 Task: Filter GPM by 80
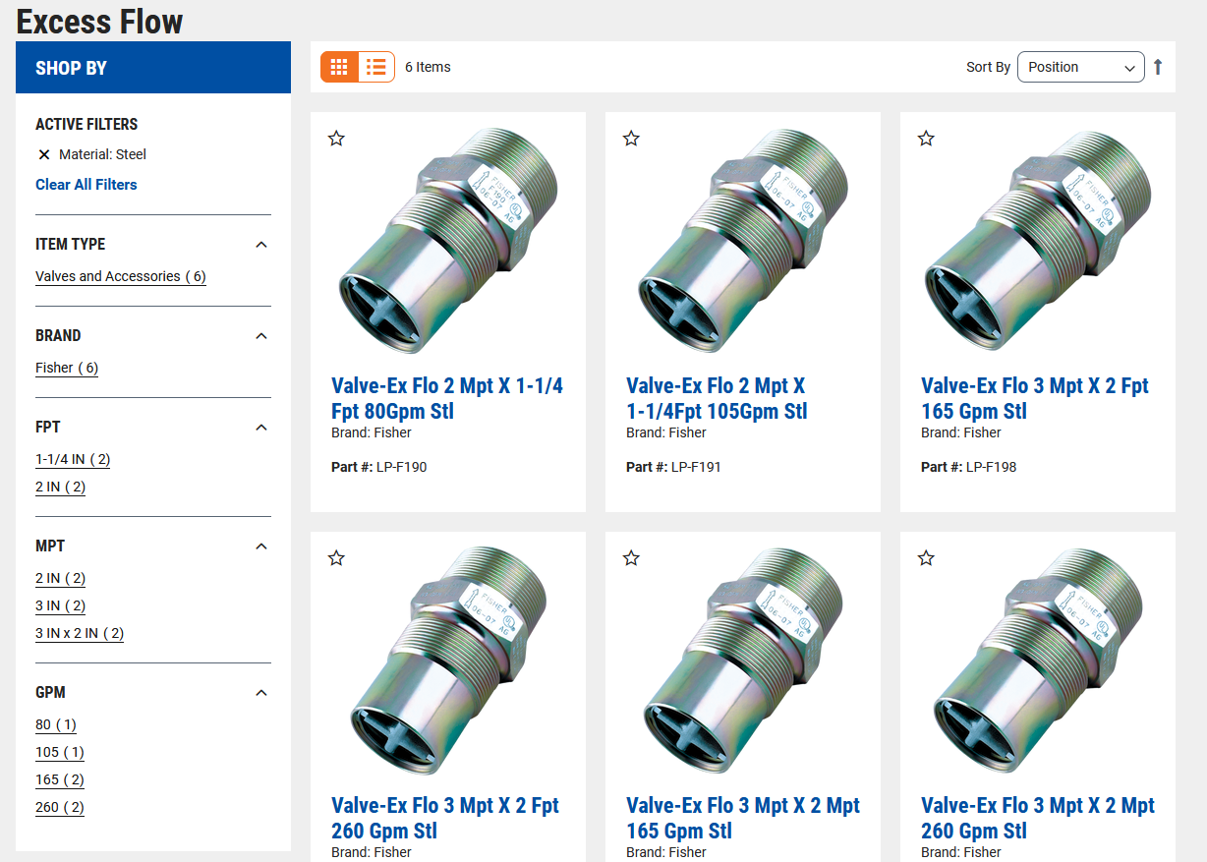pyautogui.click(x=56, y=724)
